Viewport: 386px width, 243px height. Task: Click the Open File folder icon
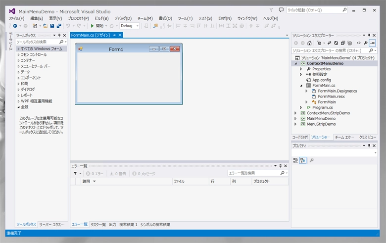tap(46, 26)
